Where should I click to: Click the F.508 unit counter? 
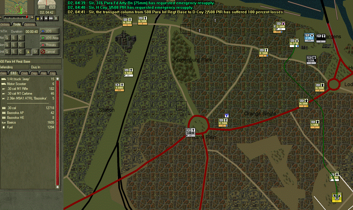point(264,53)
